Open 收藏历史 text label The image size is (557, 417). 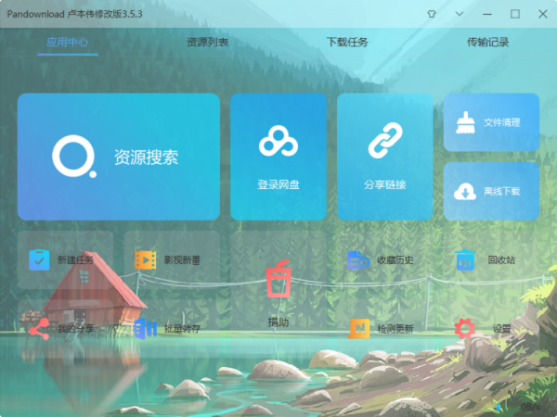click(x=395, y=259)
